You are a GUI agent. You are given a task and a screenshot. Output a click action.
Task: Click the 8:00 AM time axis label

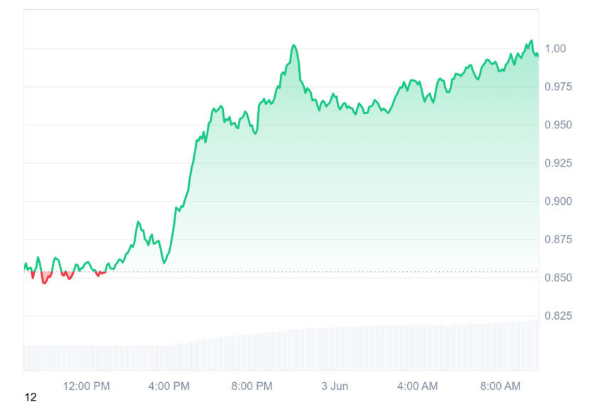(x=500, y=386)
